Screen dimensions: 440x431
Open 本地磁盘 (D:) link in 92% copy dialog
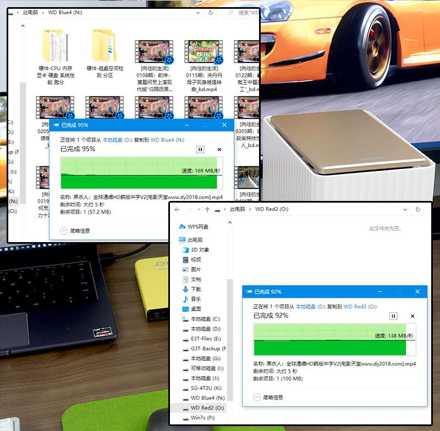point(310,307)
